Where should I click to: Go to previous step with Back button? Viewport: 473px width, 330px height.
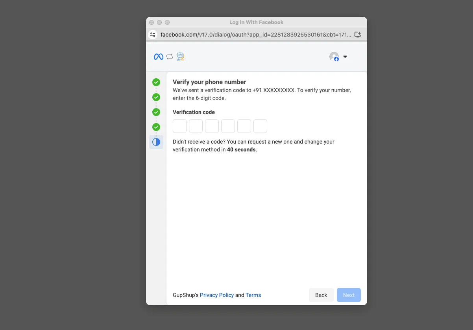click(321, 295)
